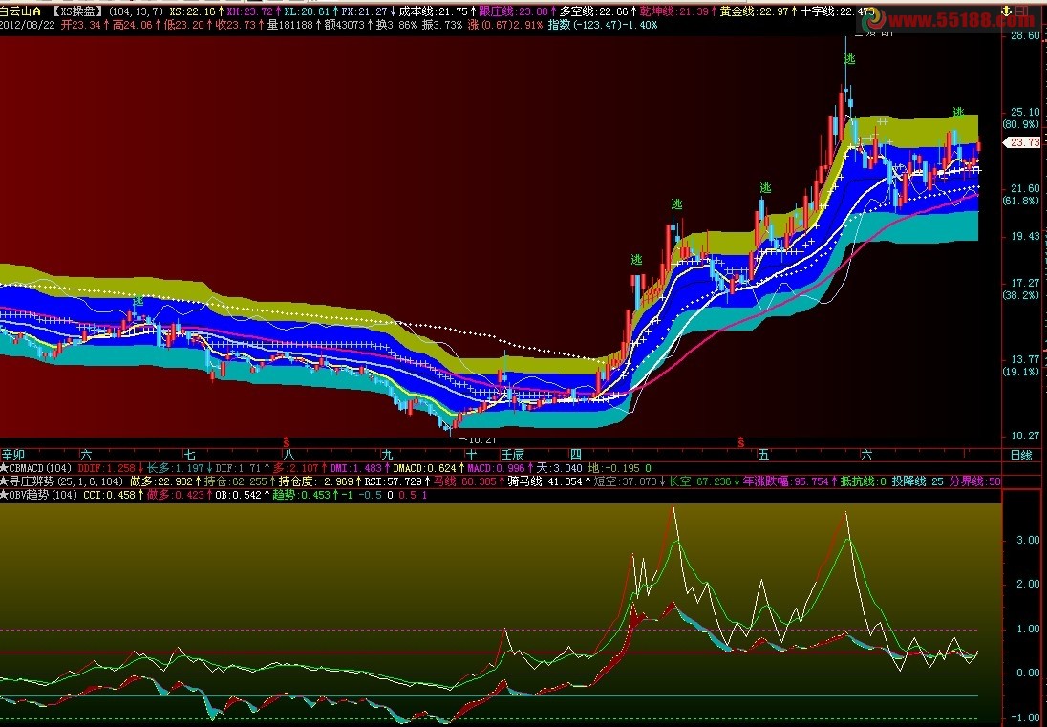Click the 收23.73 closing price
The image size is (1047, 727).
[235, 26]
